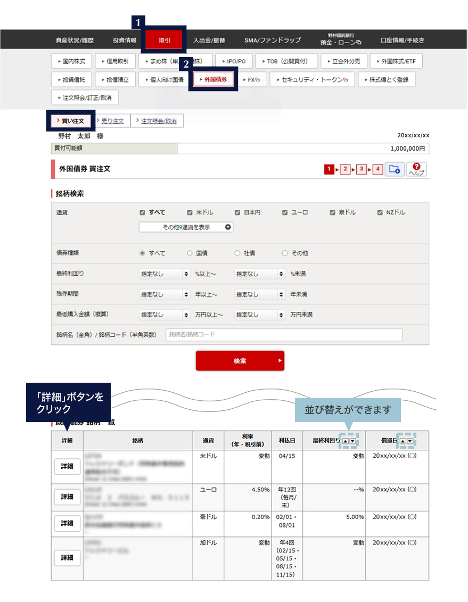This screenshot has width=468, height=602.
Task: Open 資産状況/履歴 menu
Action: click(75, 40)
